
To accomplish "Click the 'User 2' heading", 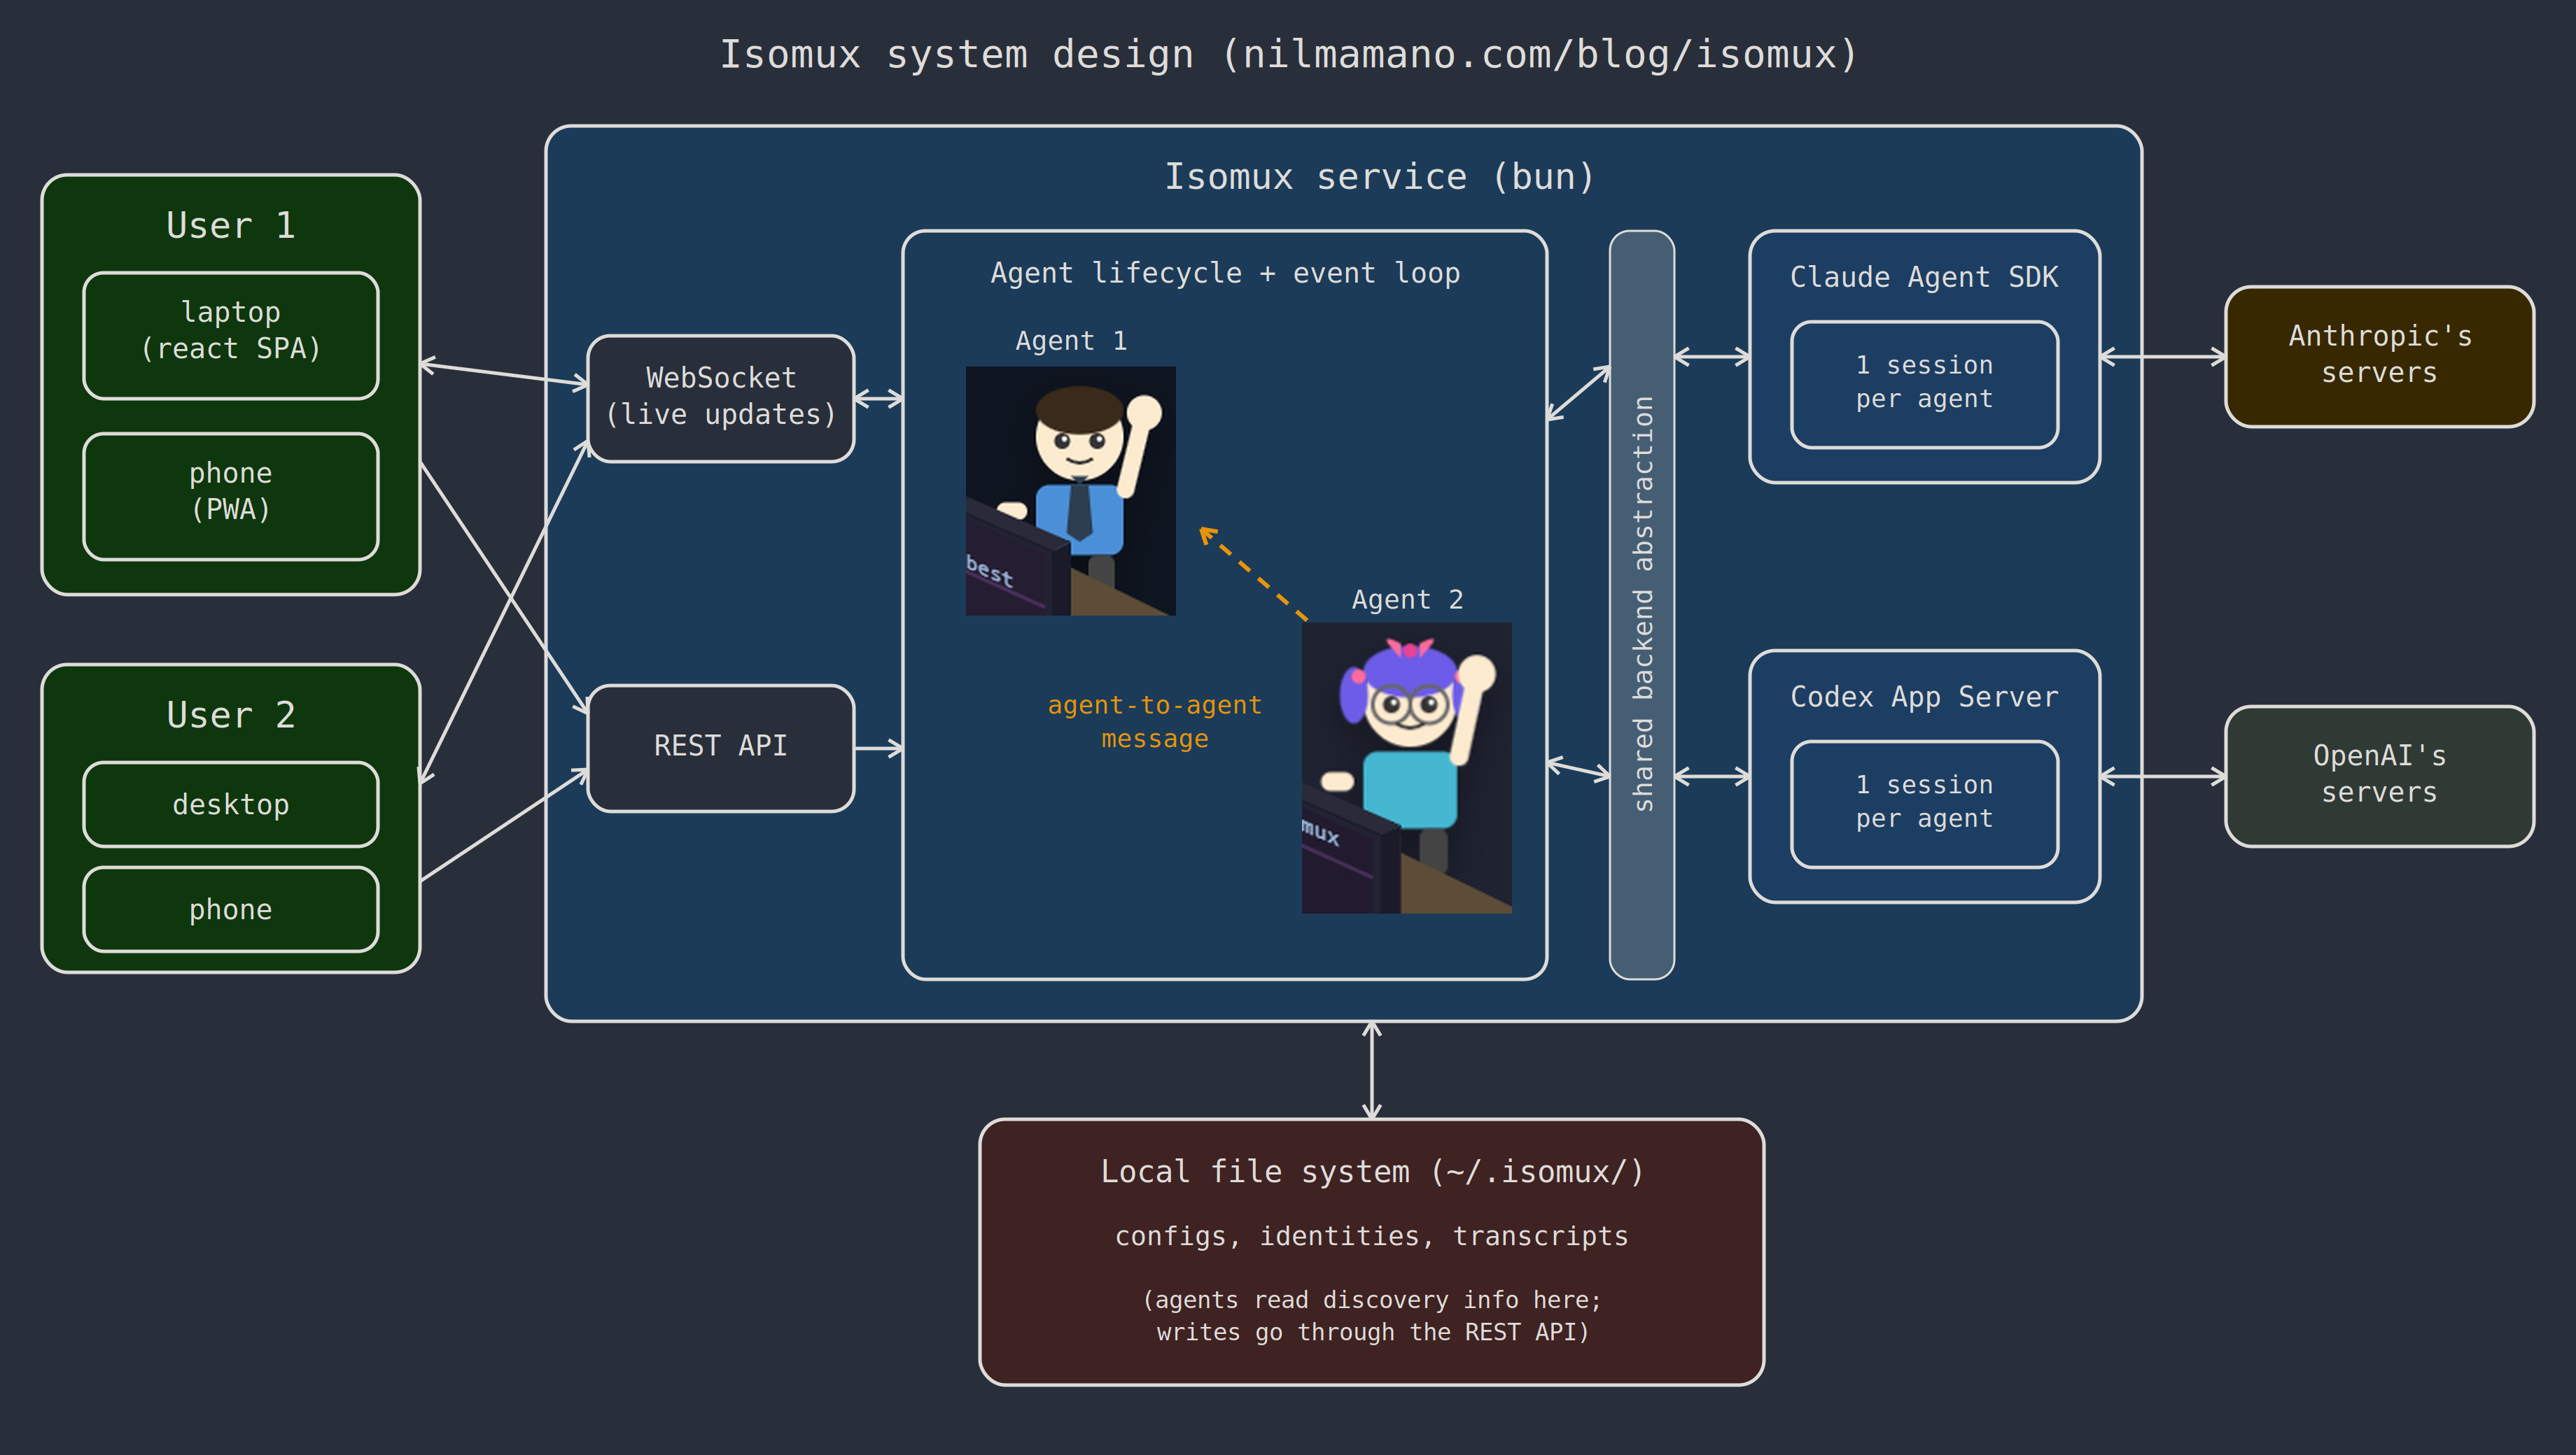I will (231, 716).
